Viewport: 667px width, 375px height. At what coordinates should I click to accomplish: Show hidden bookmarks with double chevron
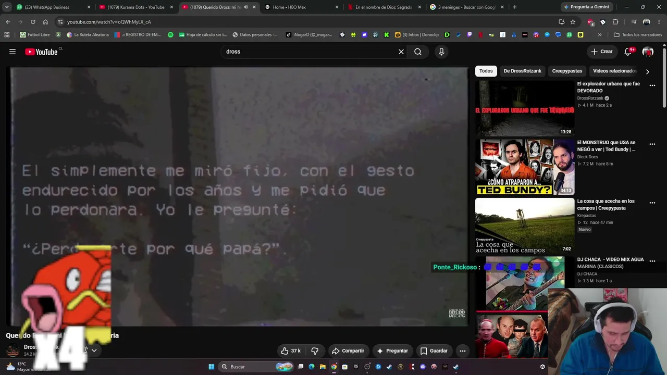600,35
